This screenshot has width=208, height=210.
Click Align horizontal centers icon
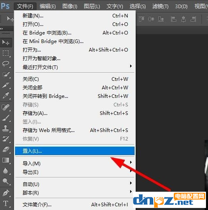coord(183,19)
